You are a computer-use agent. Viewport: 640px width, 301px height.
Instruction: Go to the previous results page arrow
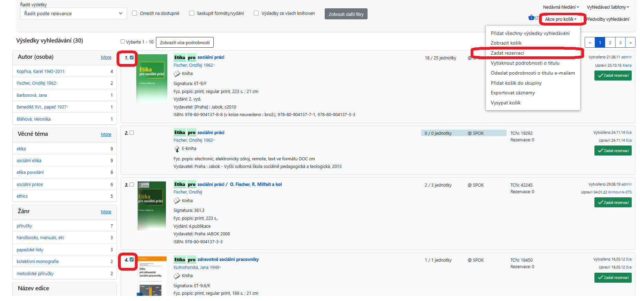(590, 43)
